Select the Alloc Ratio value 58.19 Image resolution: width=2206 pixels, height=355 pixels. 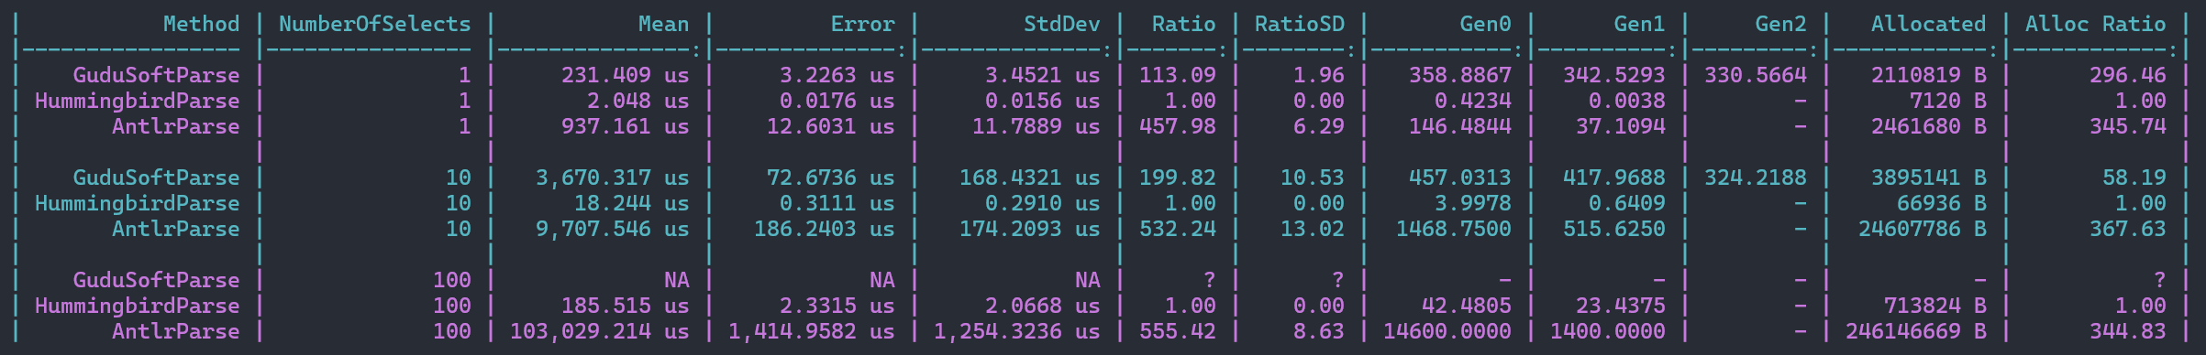pos(2134,177)
